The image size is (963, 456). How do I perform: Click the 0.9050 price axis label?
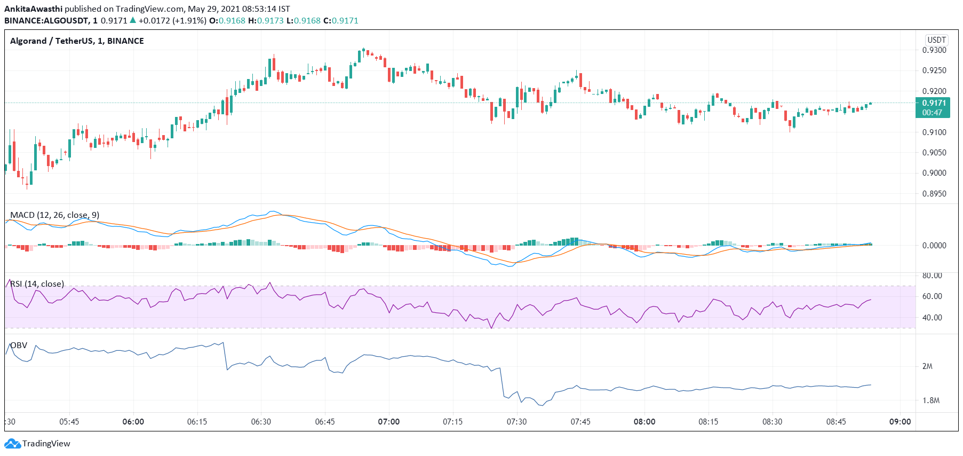934,153
